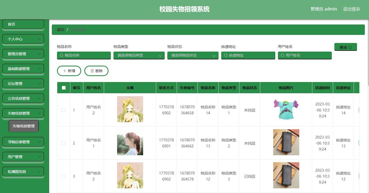Viewport: 369px width, 193px height.
Task: Click 首页 in the breadcrumb trail
Action: pos(60,29)
